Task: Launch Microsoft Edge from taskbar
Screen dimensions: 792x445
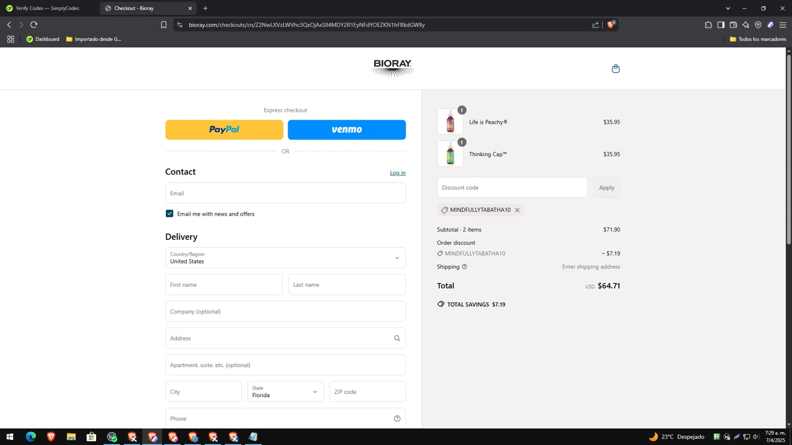Action: pyautogui.click(x=31, y=437)
